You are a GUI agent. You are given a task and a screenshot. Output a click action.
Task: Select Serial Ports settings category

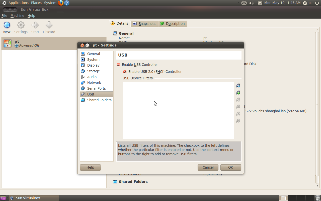[97, 88]
